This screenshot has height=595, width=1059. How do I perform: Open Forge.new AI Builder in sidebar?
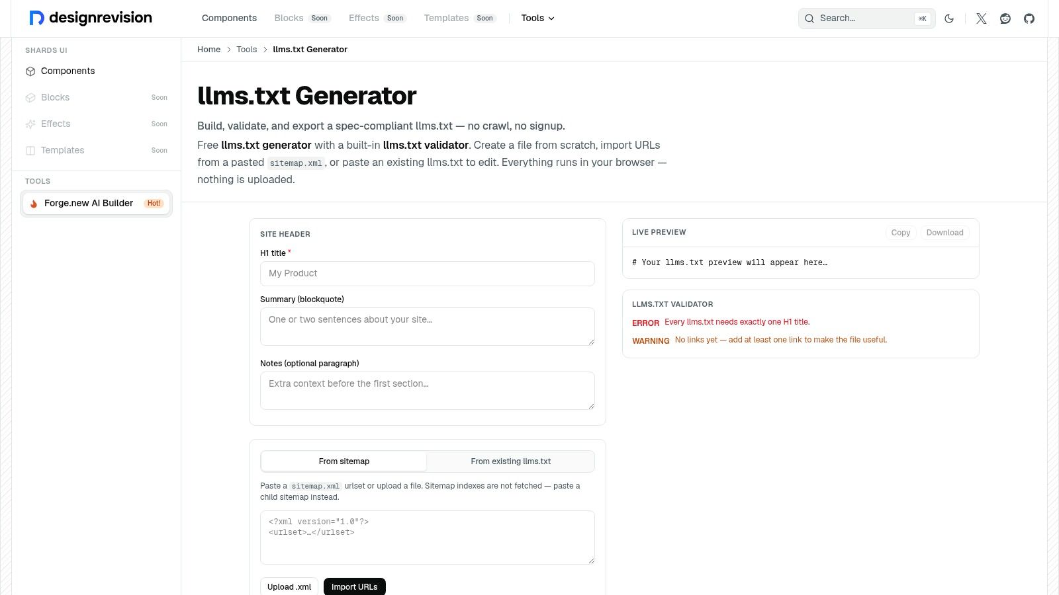tap(97, 204)
